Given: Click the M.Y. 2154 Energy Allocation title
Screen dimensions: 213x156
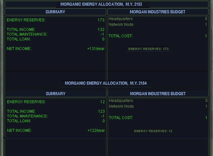Looking at the screenshot, I should point(106,83).
